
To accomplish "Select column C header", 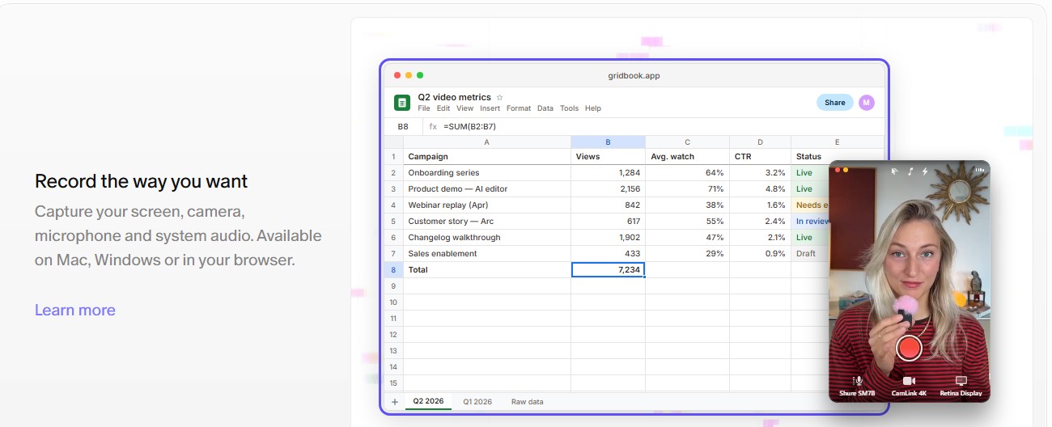I will point(687,142).
